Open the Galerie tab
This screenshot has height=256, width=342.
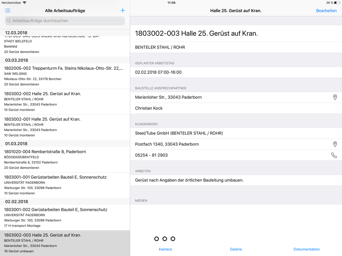tap(236, 249)
